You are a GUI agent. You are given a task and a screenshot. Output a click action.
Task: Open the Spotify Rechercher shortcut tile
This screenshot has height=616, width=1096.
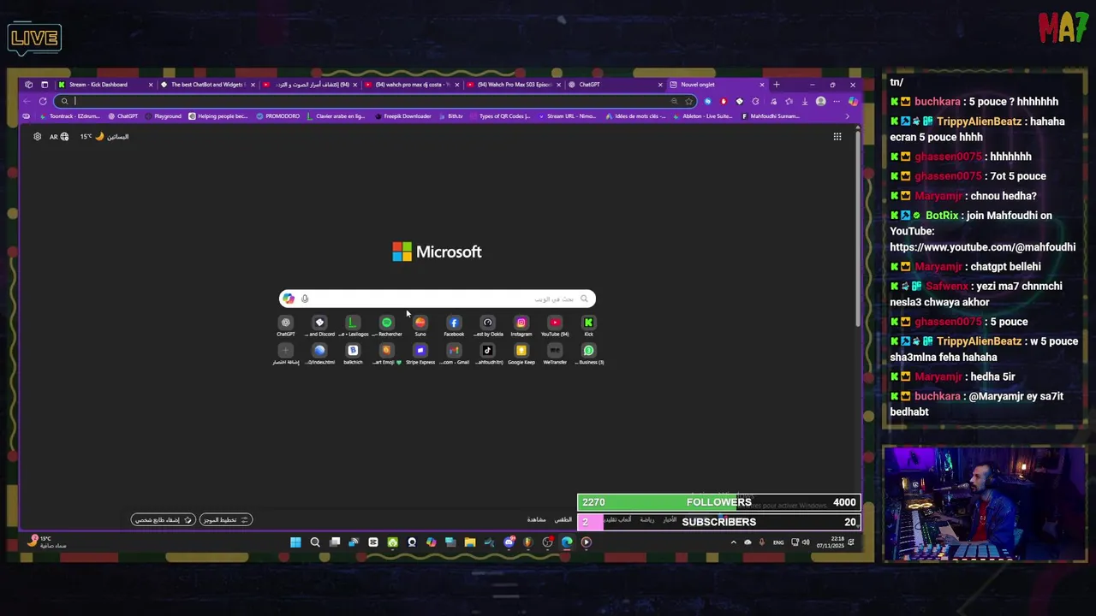point(387,325)
